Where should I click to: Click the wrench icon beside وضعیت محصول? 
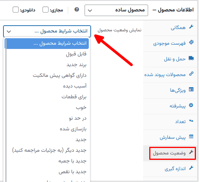[191, 152]
